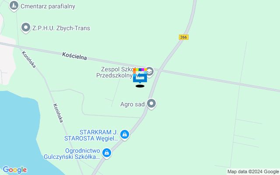The width and height of the screenshot is (280, 175).
Task: Click the school graduation cap marker
Action: [150, 72]
